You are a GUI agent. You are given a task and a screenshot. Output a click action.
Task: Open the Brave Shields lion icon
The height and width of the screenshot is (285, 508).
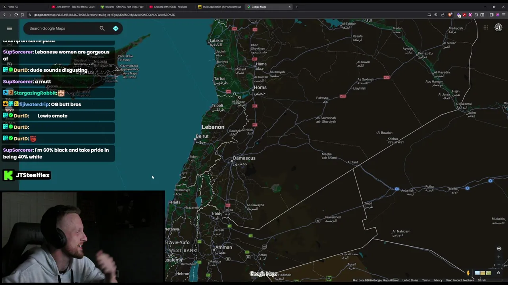[x=450, y=15]
